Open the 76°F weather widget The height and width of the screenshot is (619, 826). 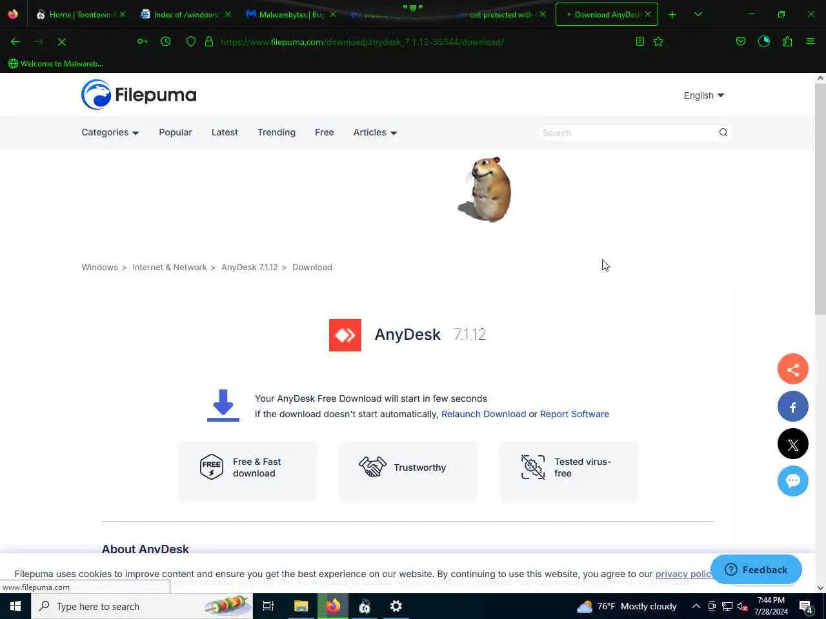coord(627,606)
